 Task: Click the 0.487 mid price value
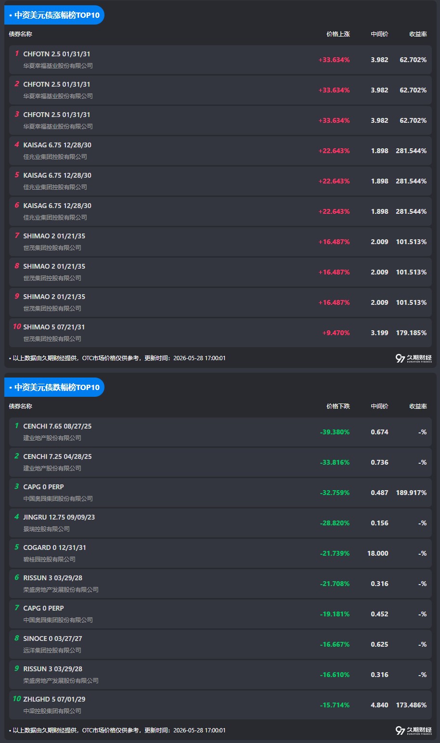379,493
